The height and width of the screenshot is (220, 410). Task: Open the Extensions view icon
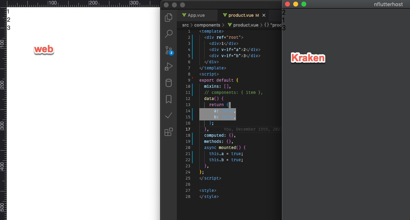tap(169, 132)
